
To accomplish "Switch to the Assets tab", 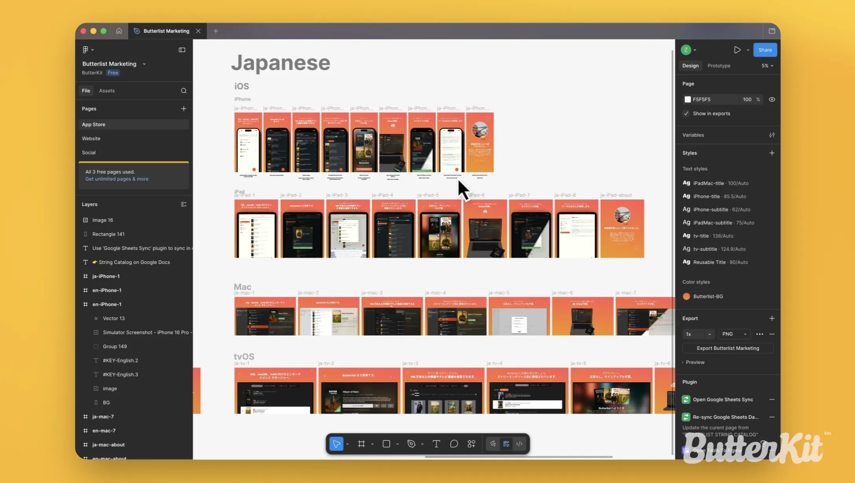I will 107,90.
